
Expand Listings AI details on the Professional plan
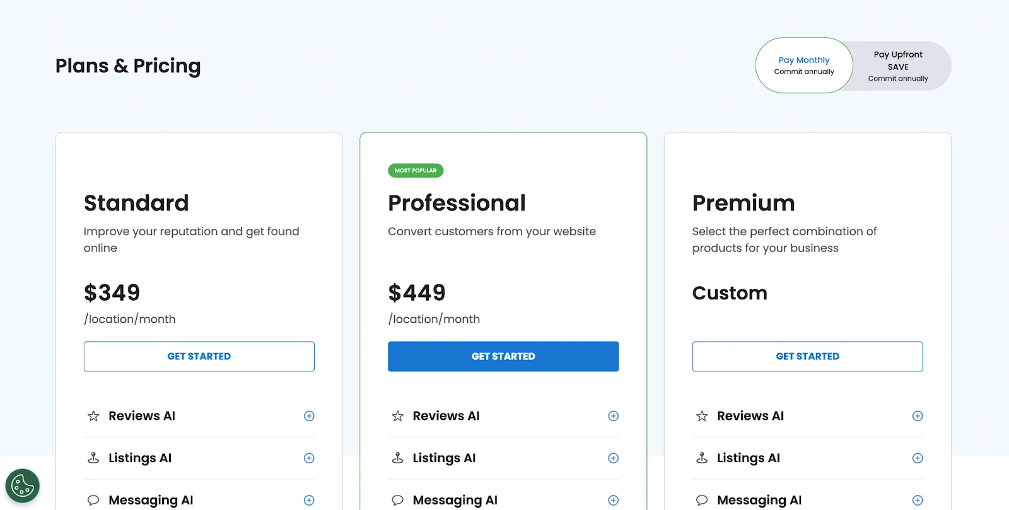[613, 458]
